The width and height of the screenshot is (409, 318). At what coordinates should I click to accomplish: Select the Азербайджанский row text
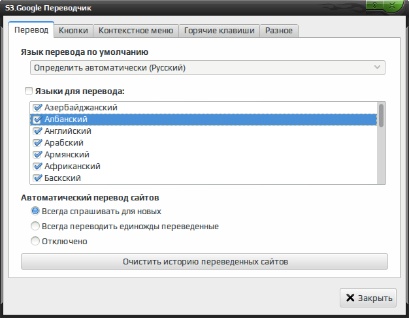point(81,107)
